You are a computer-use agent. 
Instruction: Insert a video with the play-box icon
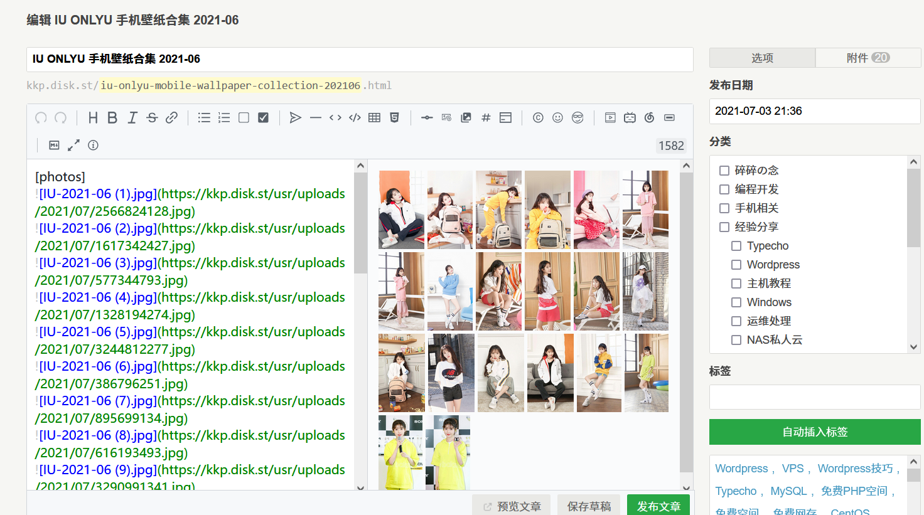click(x=610, y=117)
